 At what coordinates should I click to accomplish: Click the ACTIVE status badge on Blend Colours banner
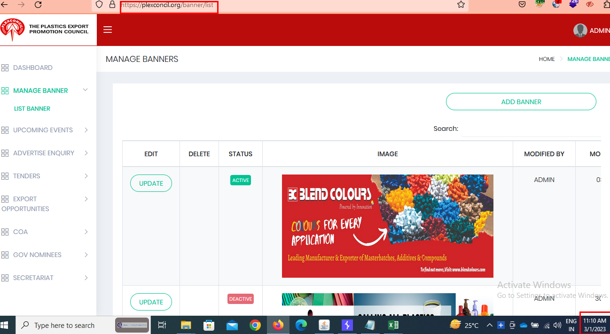(240, 180)
